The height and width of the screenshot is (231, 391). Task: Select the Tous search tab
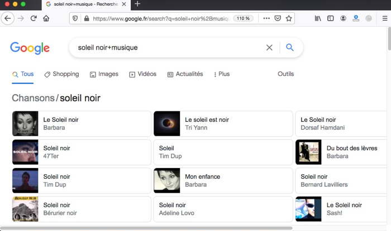click(x=23, y=74)
